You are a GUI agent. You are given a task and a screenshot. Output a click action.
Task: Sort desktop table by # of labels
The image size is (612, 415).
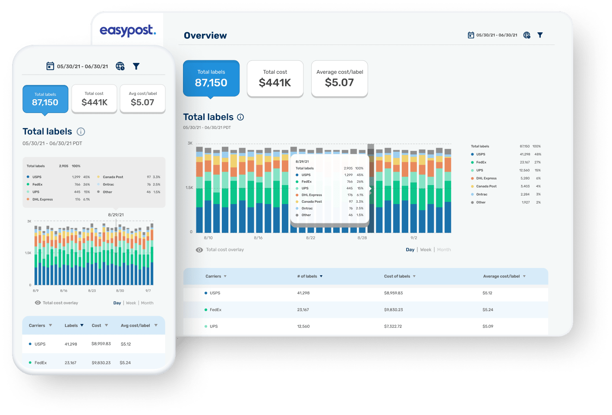310,276
